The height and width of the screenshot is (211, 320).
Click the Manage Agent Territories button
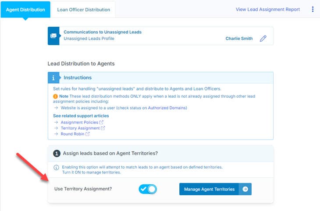(215, 189)
